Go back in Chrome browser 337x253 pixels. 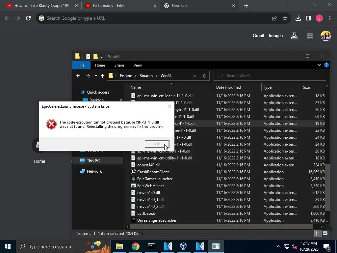pos(7,18)
